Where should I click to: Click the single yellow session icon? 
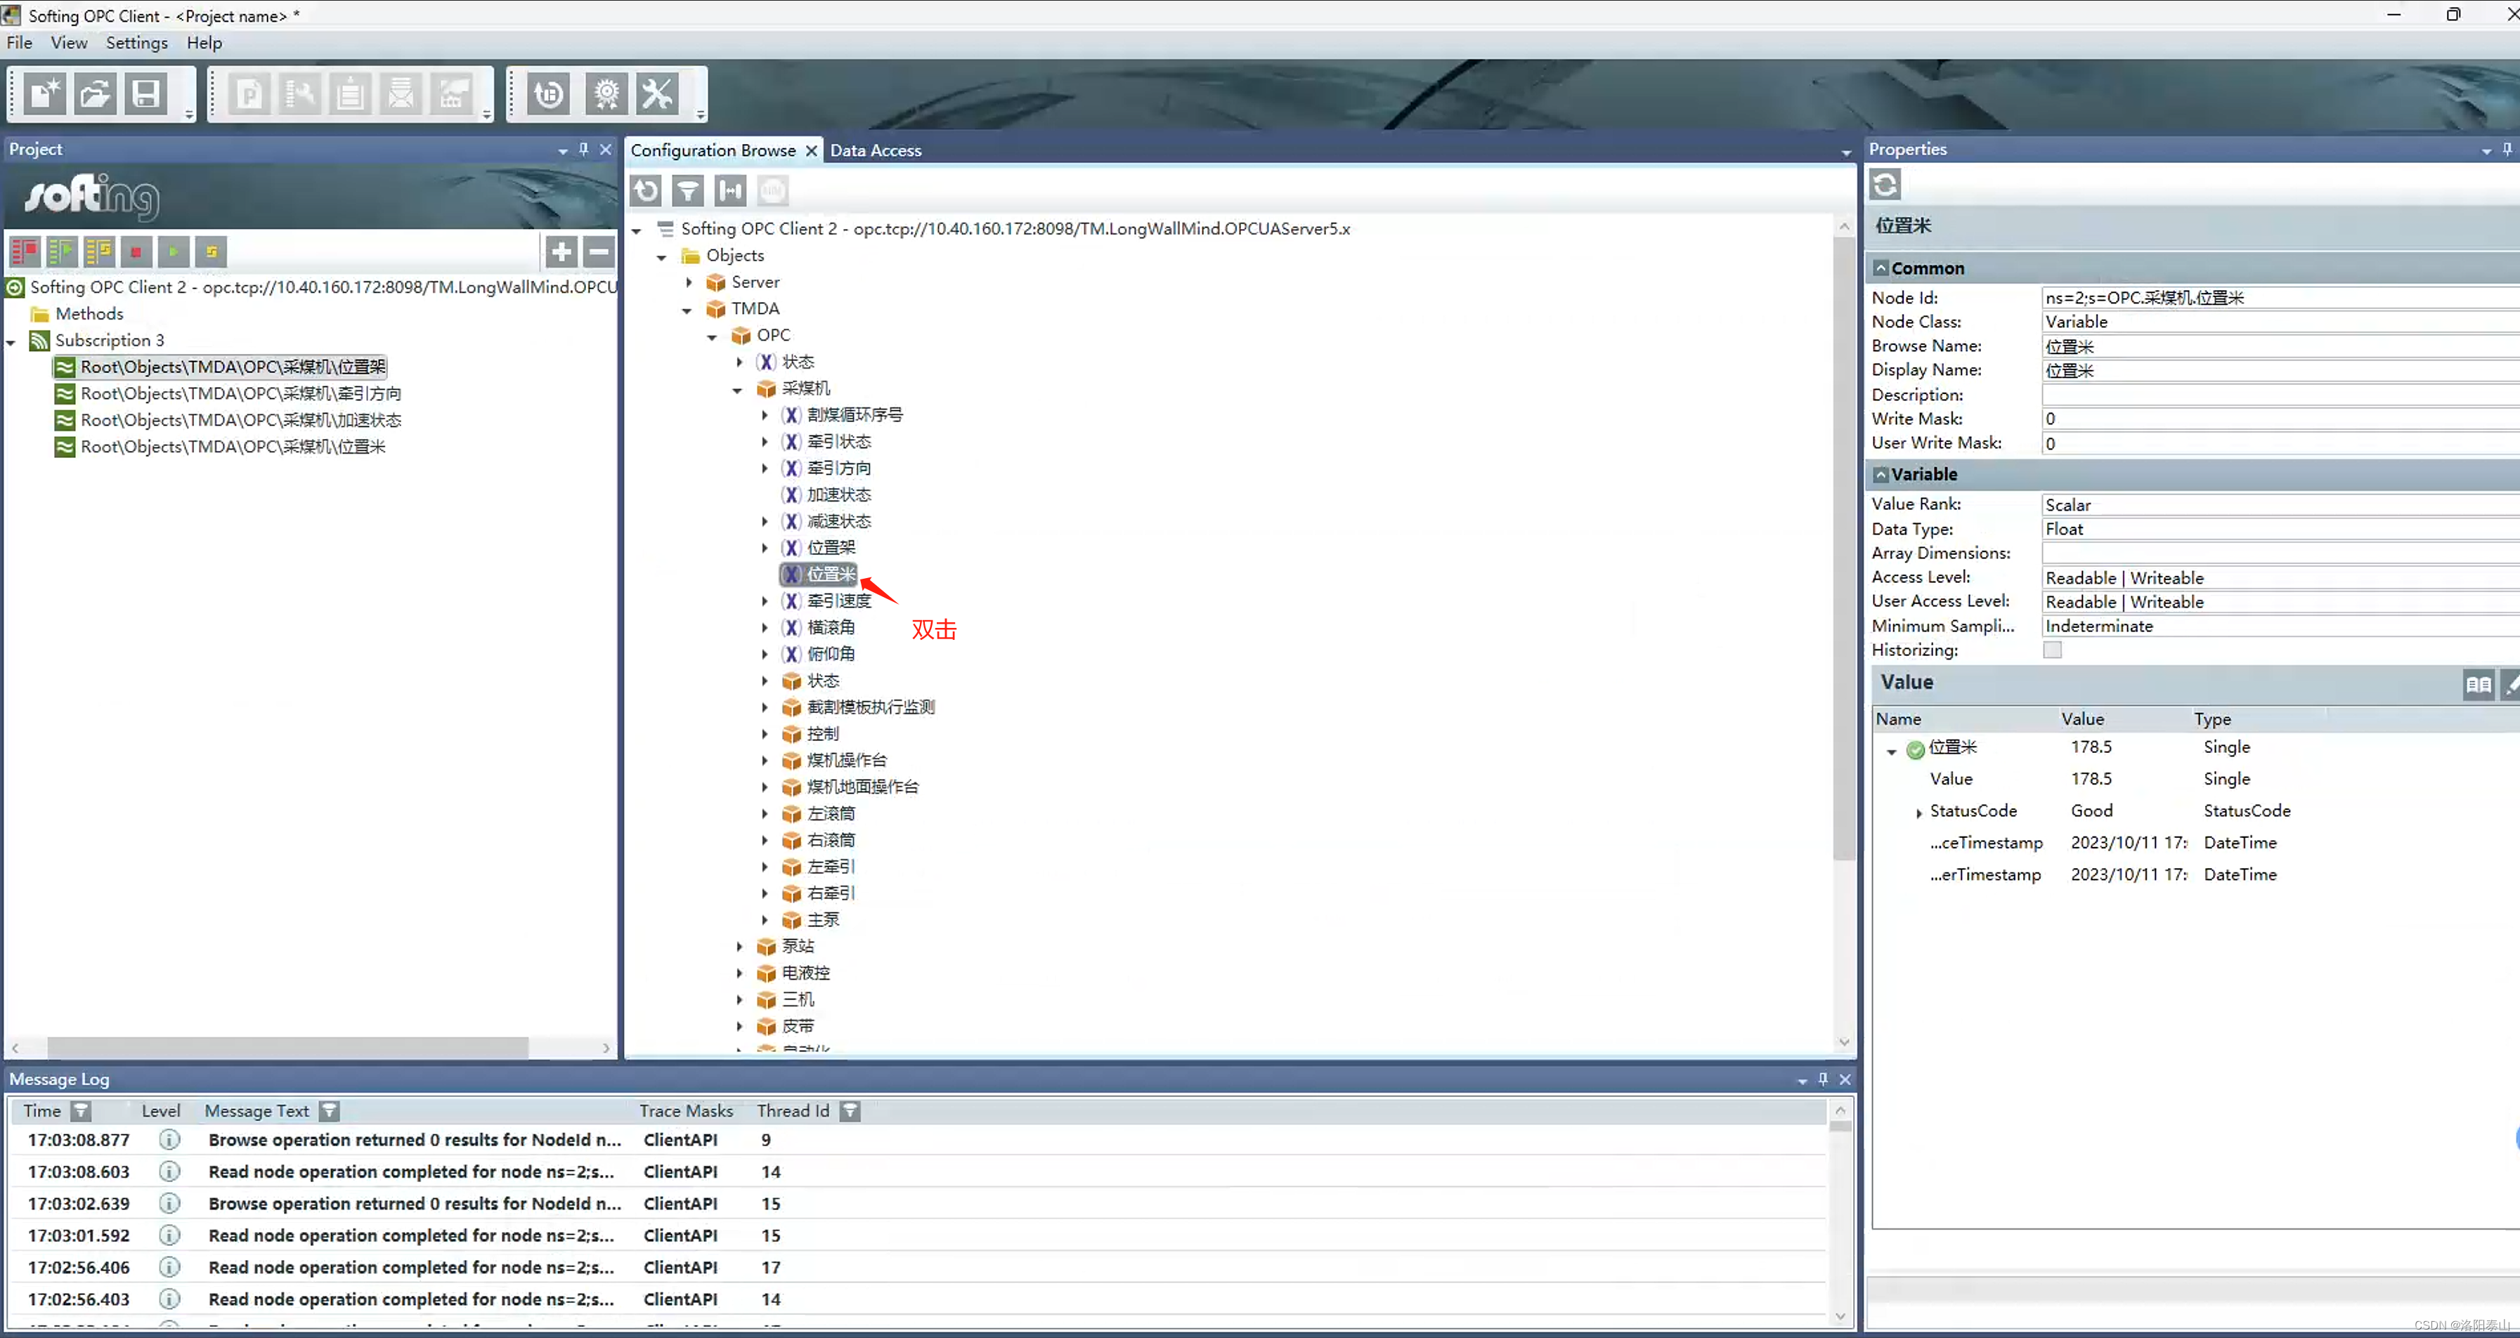pos(210,251)
